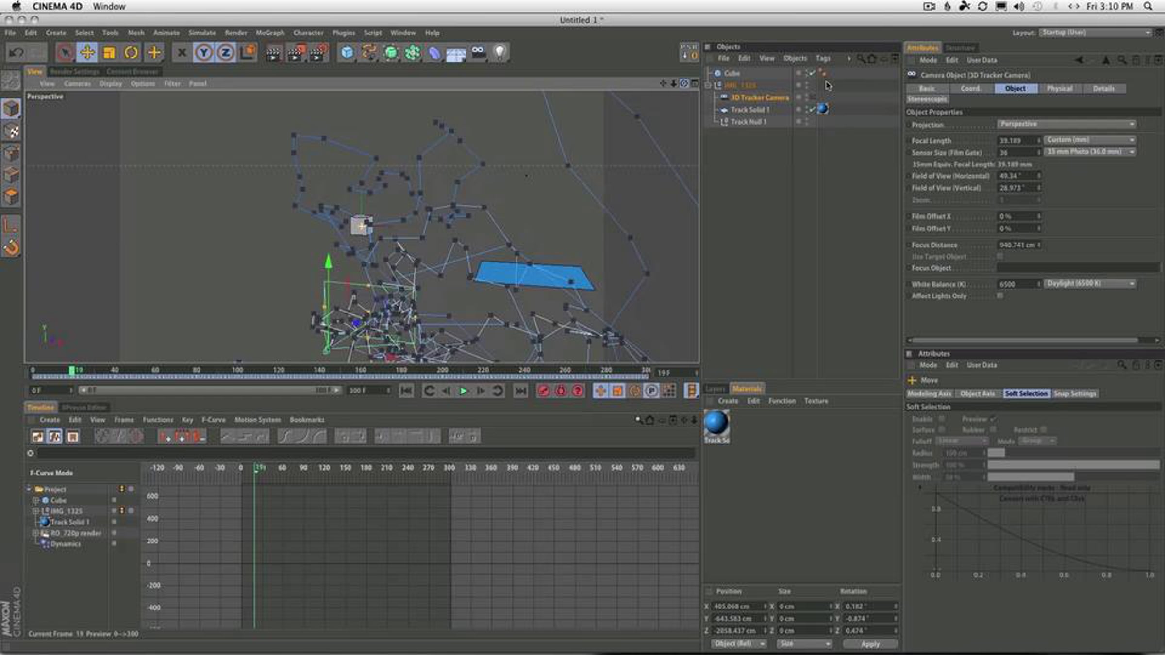Image resolution: width=1165 pixels, height=655 pixels.
Task: Click the Soft Selection Width slider bar
Action: (x=1074, y=477)
